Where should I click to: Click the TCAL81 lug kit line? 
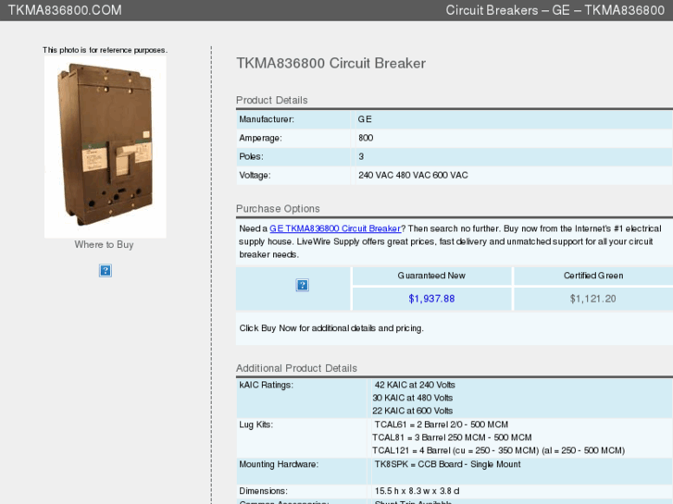click(452, 437)
